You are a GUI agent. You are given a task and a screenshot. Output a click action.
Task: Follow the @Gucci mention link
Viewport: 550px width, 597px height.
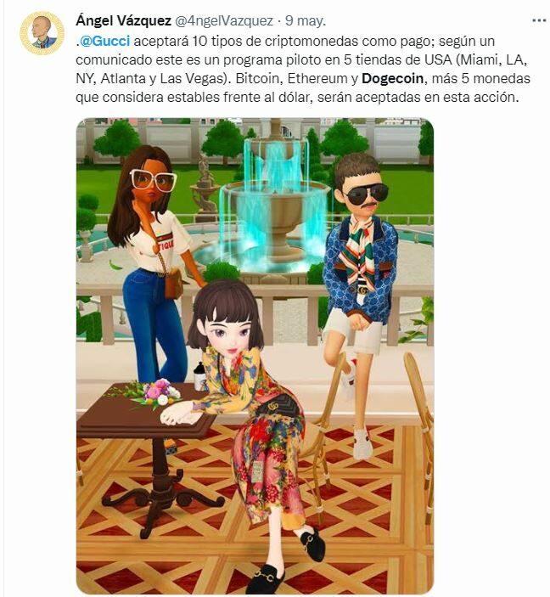pyautogui.click(x=104, y=41)
